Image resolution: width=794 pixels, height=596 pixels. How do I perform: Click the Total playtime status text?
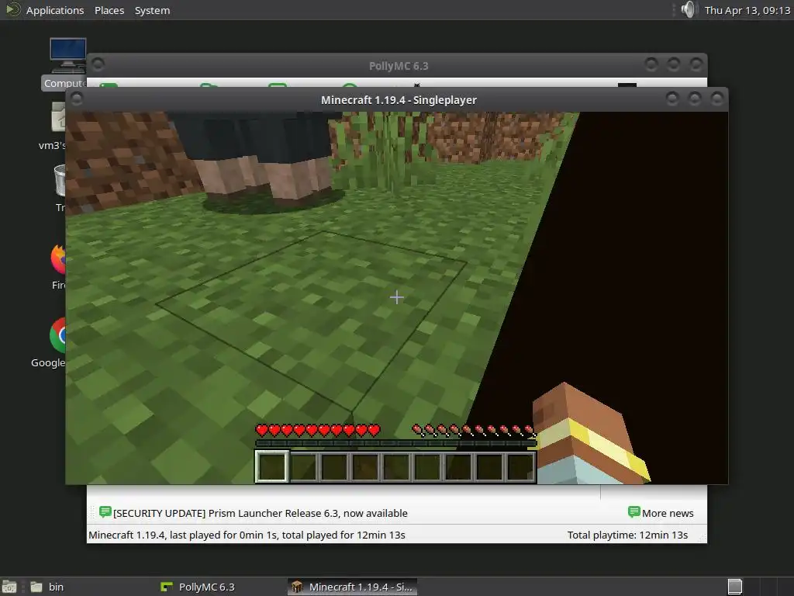click(x=627, y=535)
